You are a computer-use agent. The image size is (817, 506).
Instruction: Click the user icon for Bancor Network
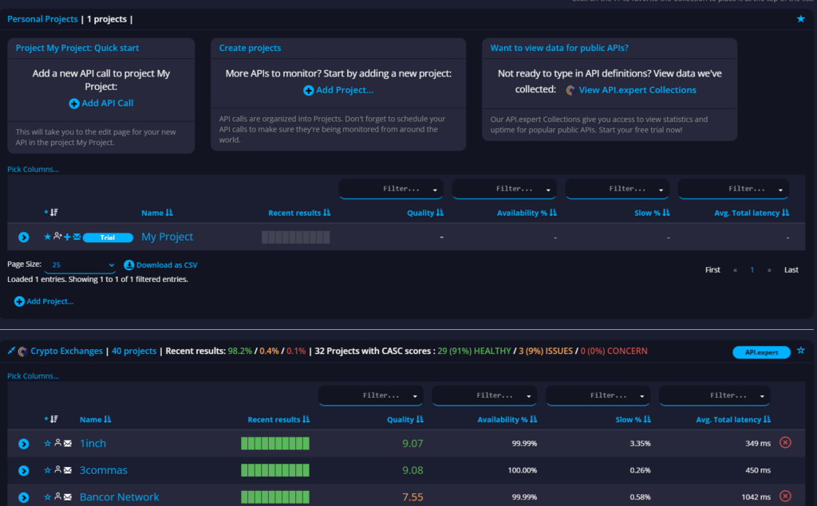point(57,496)
